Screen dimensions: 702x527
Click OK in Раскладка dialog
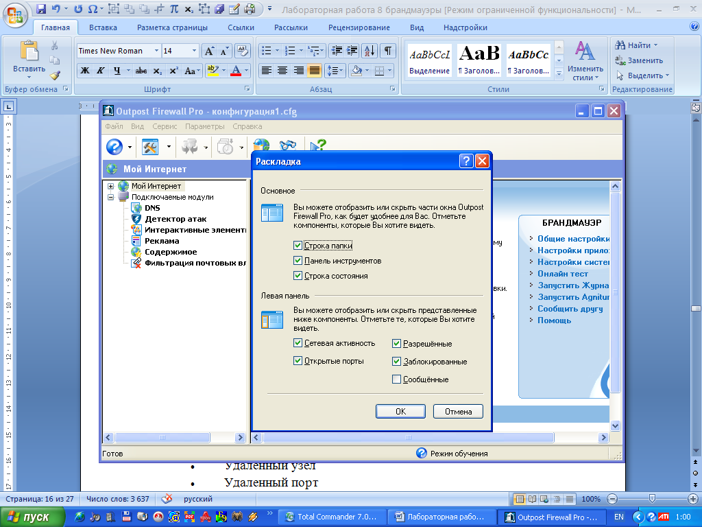pyautogui.click(x=400, y=412)
